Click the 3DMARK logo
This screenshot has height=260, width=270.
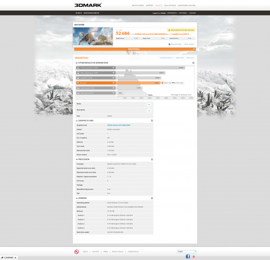pos(88,5)
